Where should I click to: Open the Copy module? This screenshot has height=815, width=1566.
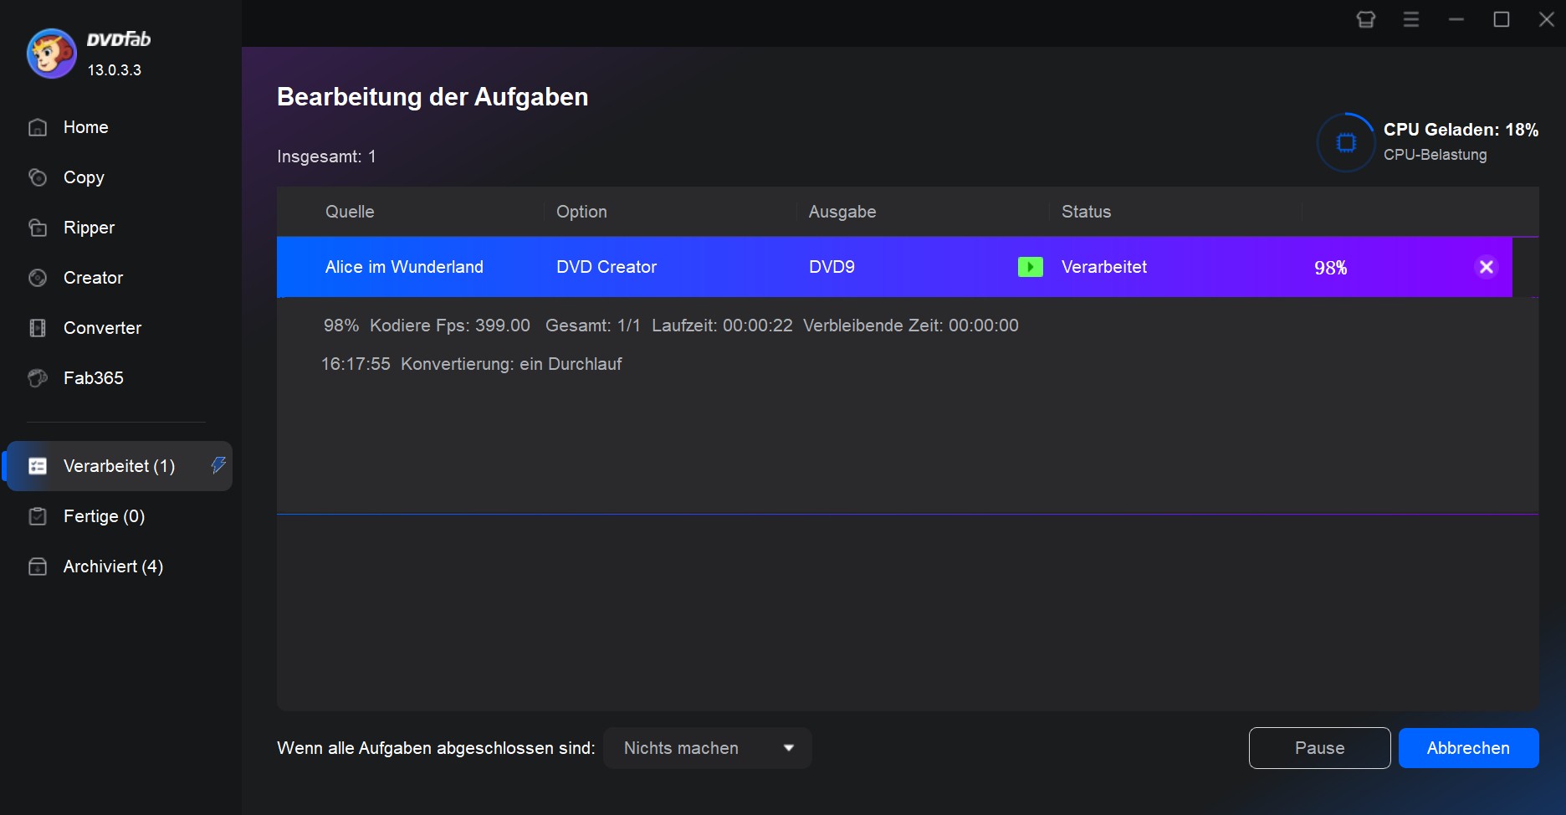point(84,177)
